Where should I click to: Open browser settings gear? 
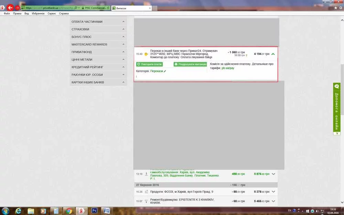coord(341,8)
